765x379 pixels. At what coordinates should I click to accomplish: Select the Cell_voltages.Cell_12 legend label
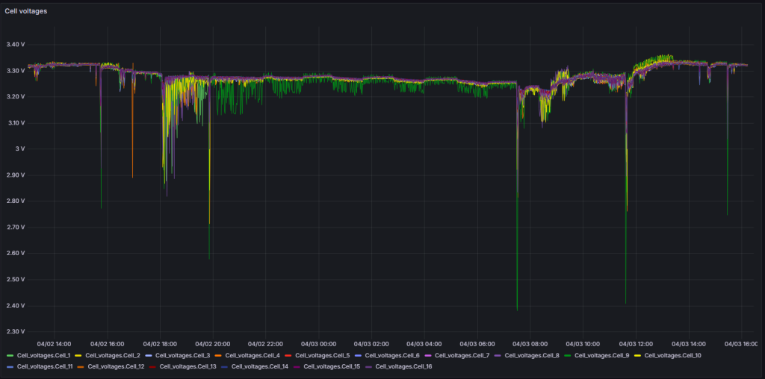(x=116, y=366)
